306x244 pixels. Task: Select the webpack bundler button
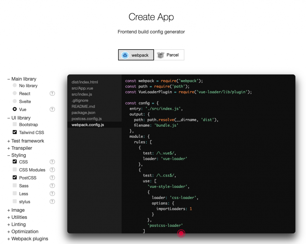click(x=136, y=55)
